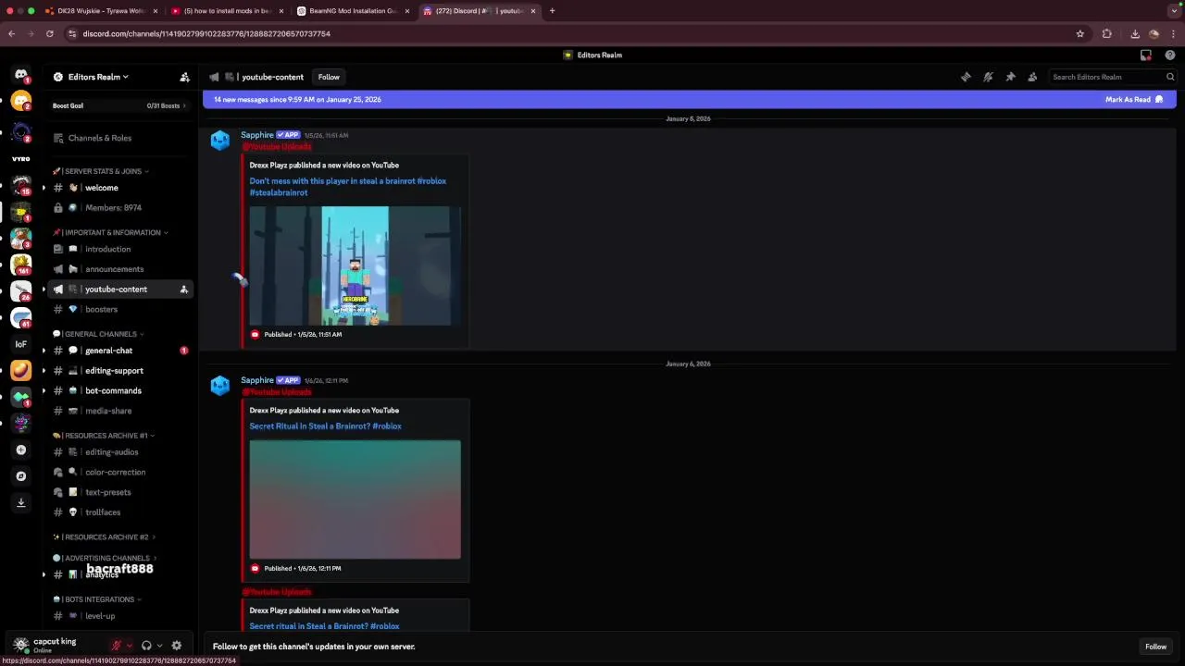Open general-chat channel

(x=120, y=351)
